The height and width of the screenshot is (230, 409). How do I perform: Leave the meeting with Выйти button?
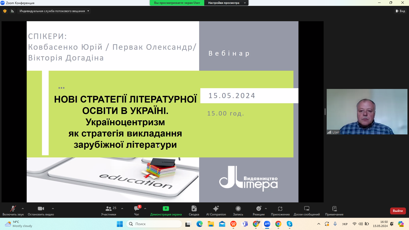coord(398,211)
